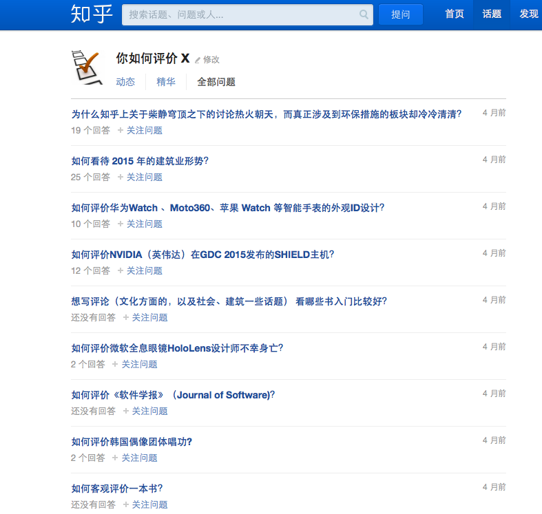The image size is (542, 514).
Task: Focus the 搜索话题、问题或人 search field
Action: tap(247, 14)
